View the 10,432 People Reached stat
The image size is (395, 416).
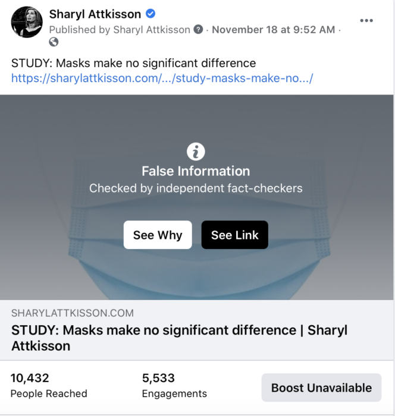(x=49, y=385)
